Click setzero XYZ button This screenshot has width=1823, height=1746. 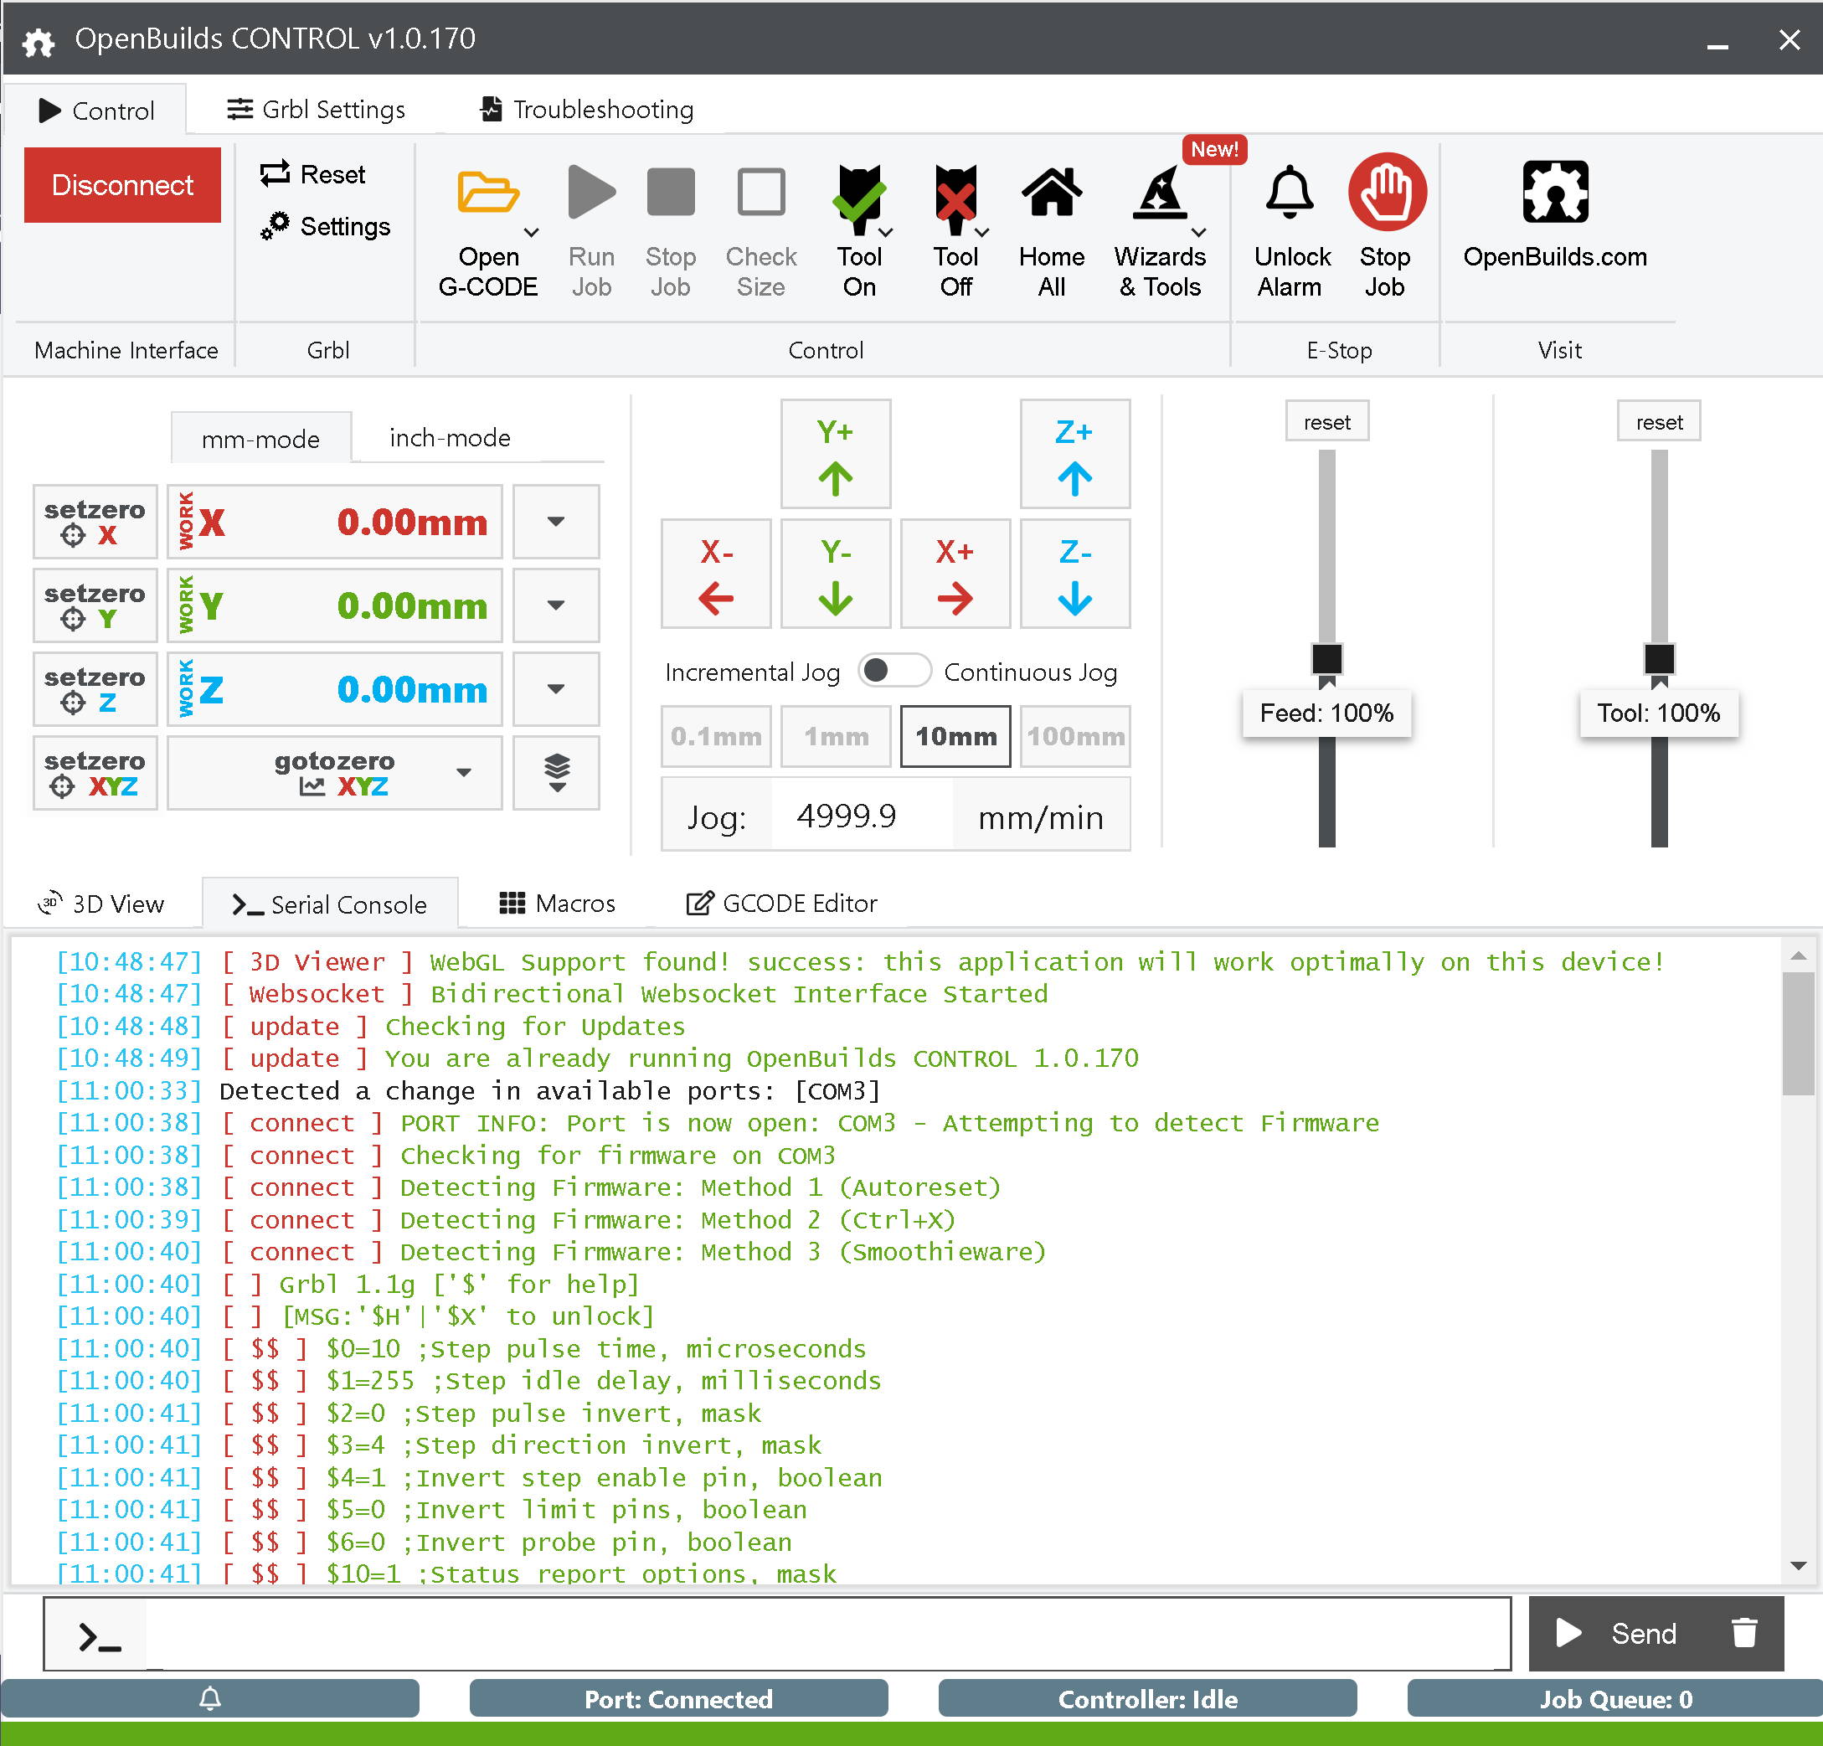[95, 772]
